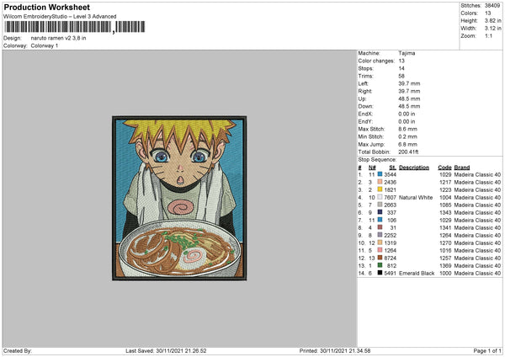Select the blue swatch in stop sequence row 1
Viewport: 505px width, 357px height.
click(380, 174)
